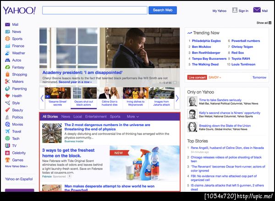The width and height of the screenshot is (275, 201).
Task: Click the Yahoo! logo
Action: (x=19, y=11)
